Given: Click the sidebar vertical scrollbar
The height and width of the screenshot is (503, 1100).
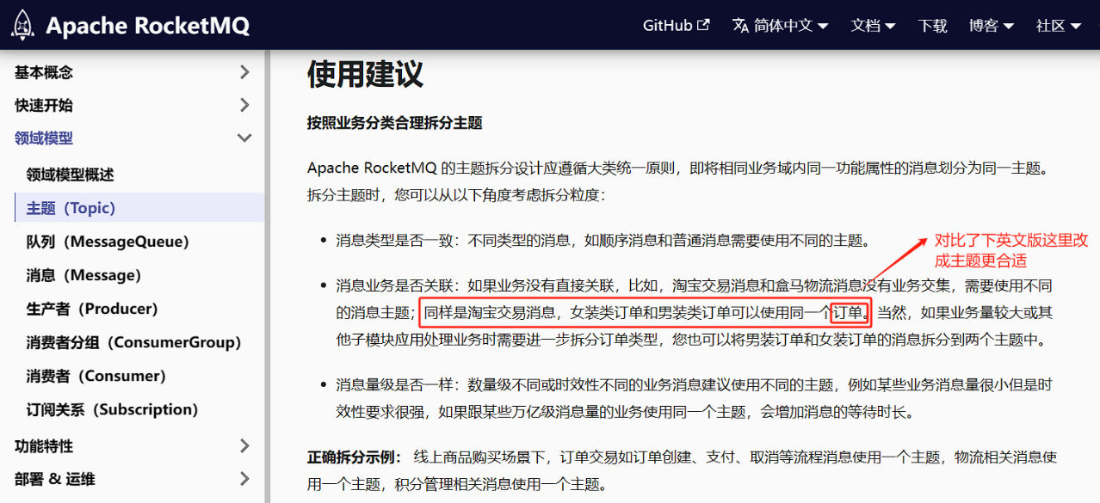Looking at the screenshot, I should tap(268, 276).
